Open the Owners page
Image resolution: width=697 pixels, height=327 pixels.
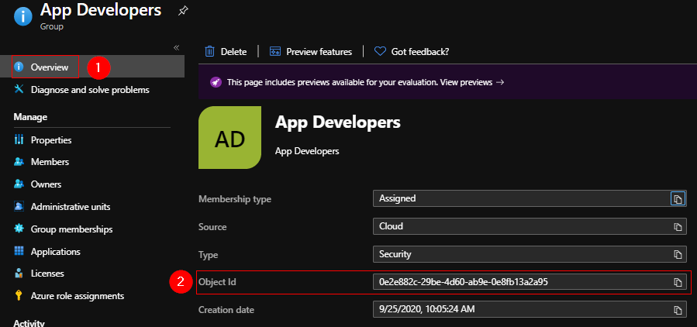46,184
